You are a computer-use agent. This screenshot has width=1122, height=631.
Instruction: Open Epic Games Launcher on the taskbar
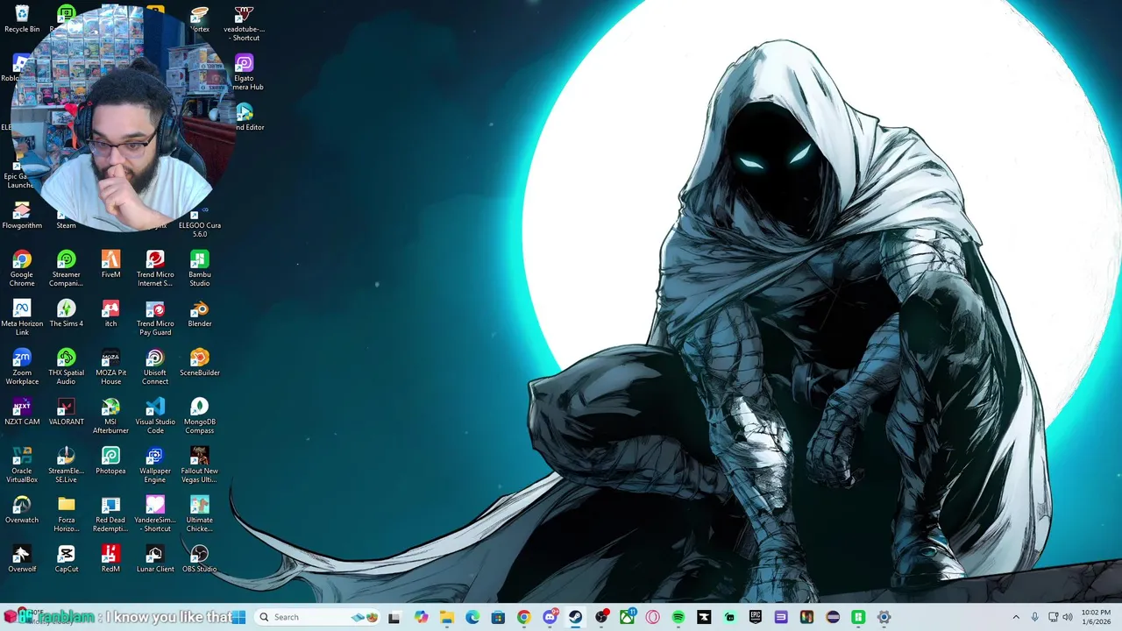756,617
